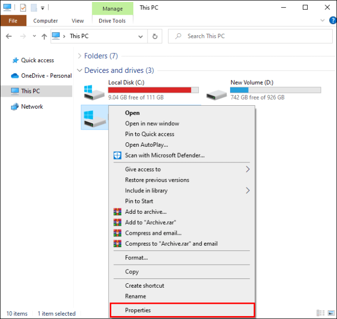This screenshot has width=337, height=319.
Task: Click the Properties quick access toolbar icon
Action: [x=23, y=8]
